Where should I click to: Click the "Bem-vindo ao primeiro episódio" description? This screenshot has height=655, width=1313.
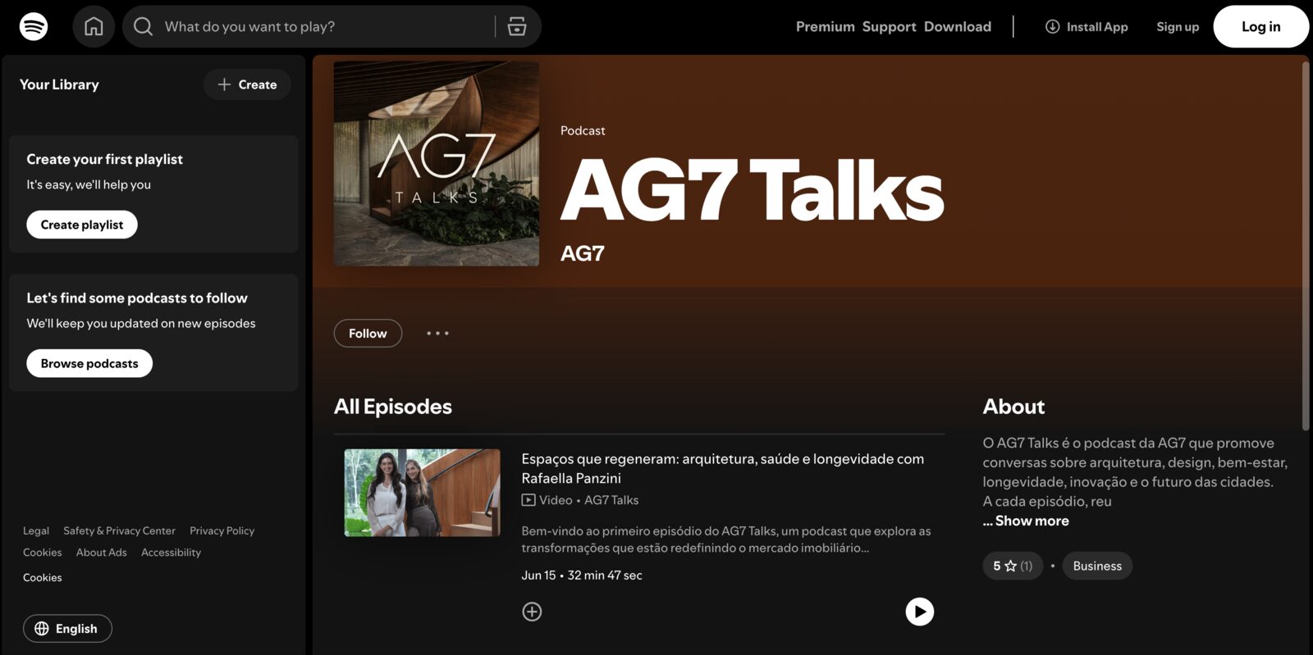point(726,539)
